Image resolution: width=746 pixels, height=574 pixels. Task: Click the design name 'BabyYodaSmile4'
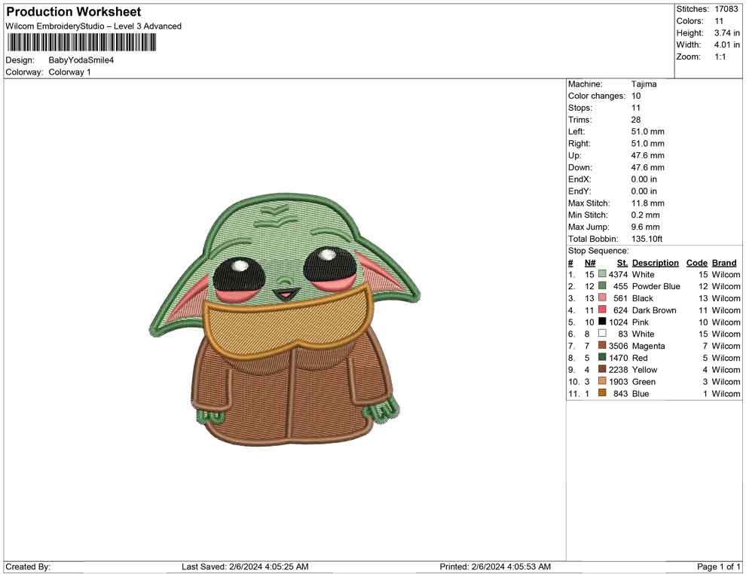point(81,60)
